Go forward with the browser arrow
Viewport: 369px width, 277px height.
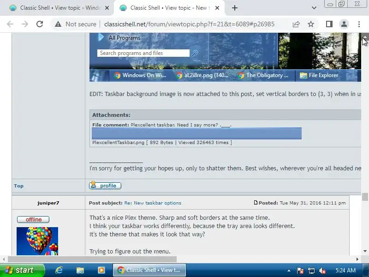25,24
